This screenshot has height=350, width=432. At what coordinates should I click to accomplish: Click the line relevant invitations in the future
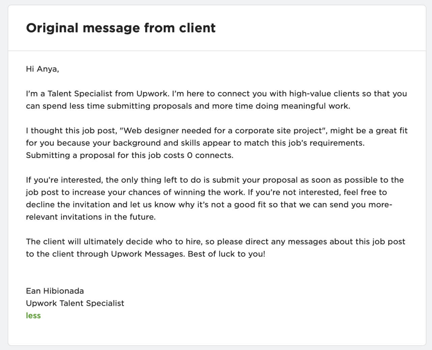tap(91, 217)
